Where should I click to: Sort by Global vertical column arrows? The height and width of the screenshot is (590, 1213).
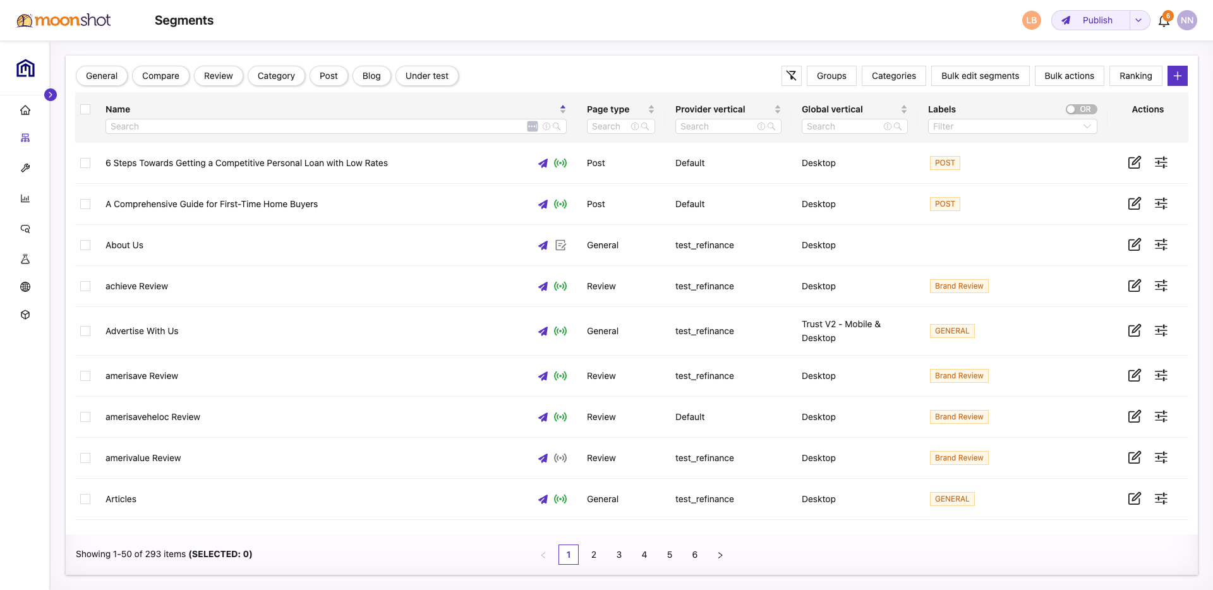(904, 109)
